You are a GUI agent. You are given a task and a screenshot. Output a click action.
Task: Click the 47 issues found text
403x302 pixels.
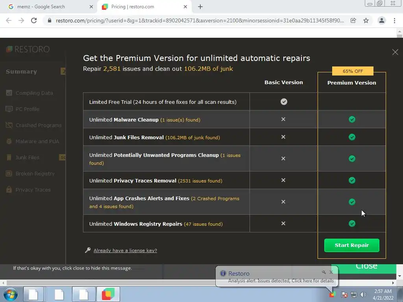tap(203, 224)
